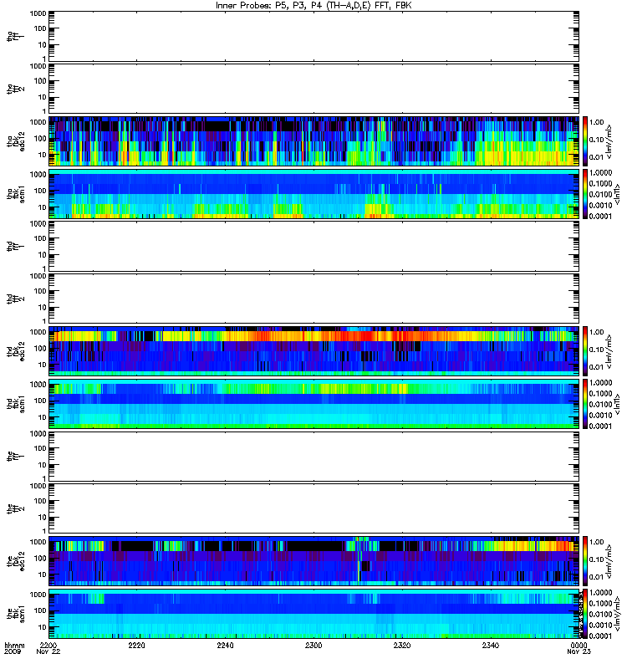Click the '2300' time axis label
Image resolution: width=627 pixels, height=669 pixels.
coord(313,645)
